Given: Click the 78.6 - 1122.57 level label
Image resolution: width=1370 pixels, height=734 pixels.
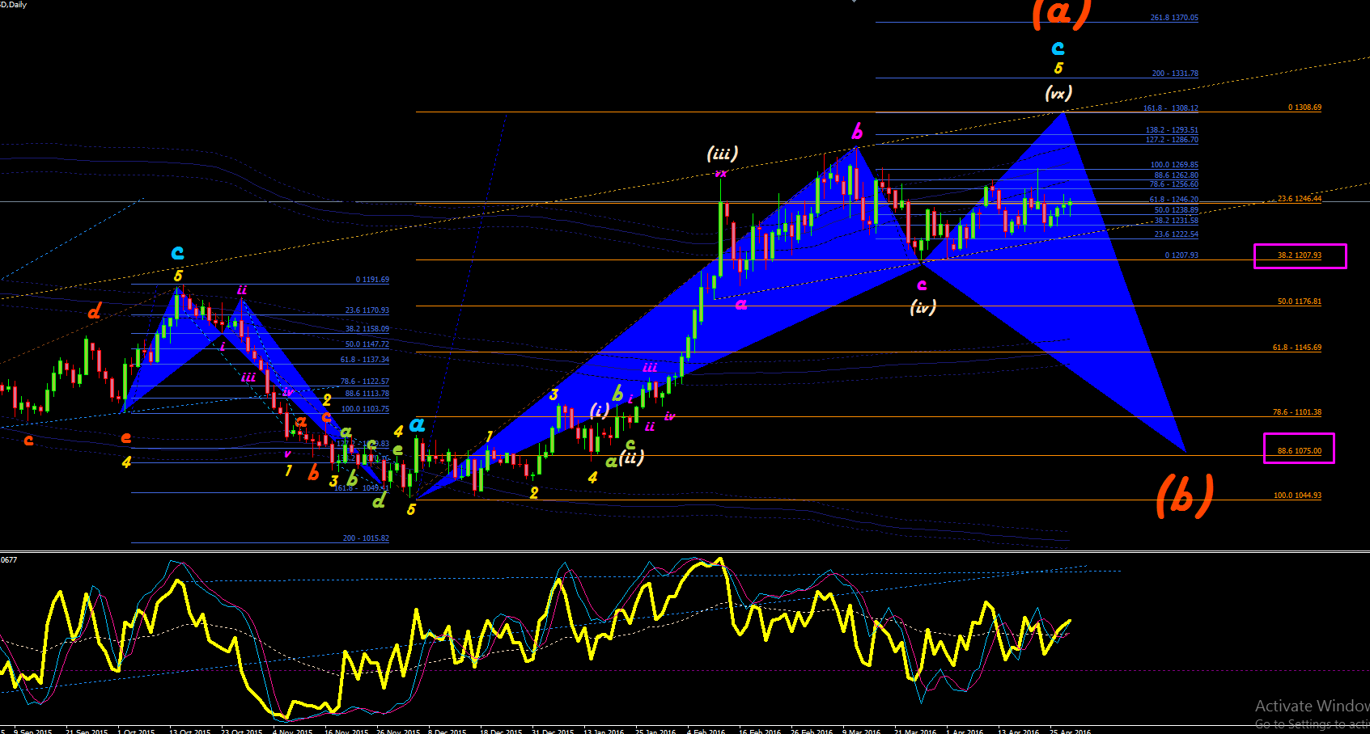Looking at the screenshot, I should pos(365,382).
